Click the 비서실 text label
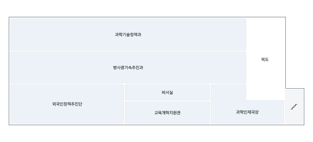 [x=167, y=93]
